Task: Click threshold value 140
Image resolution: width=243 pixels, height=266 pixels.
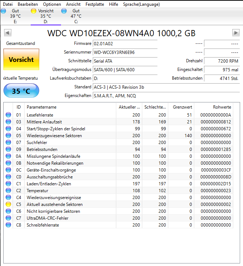Action: (188, 136)
